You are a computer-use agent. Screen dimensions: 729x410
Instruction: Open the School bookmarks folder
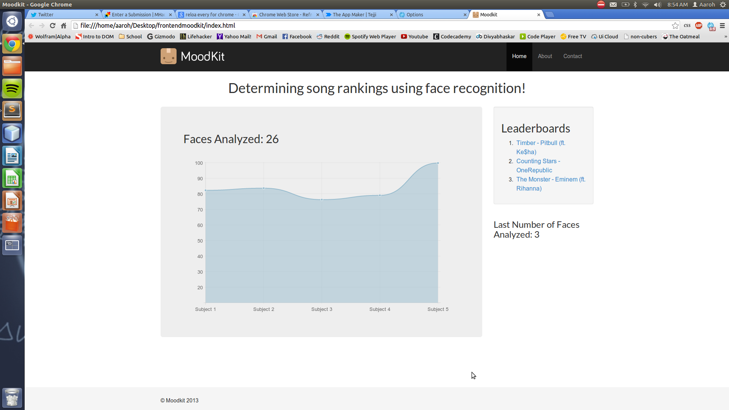130,37
